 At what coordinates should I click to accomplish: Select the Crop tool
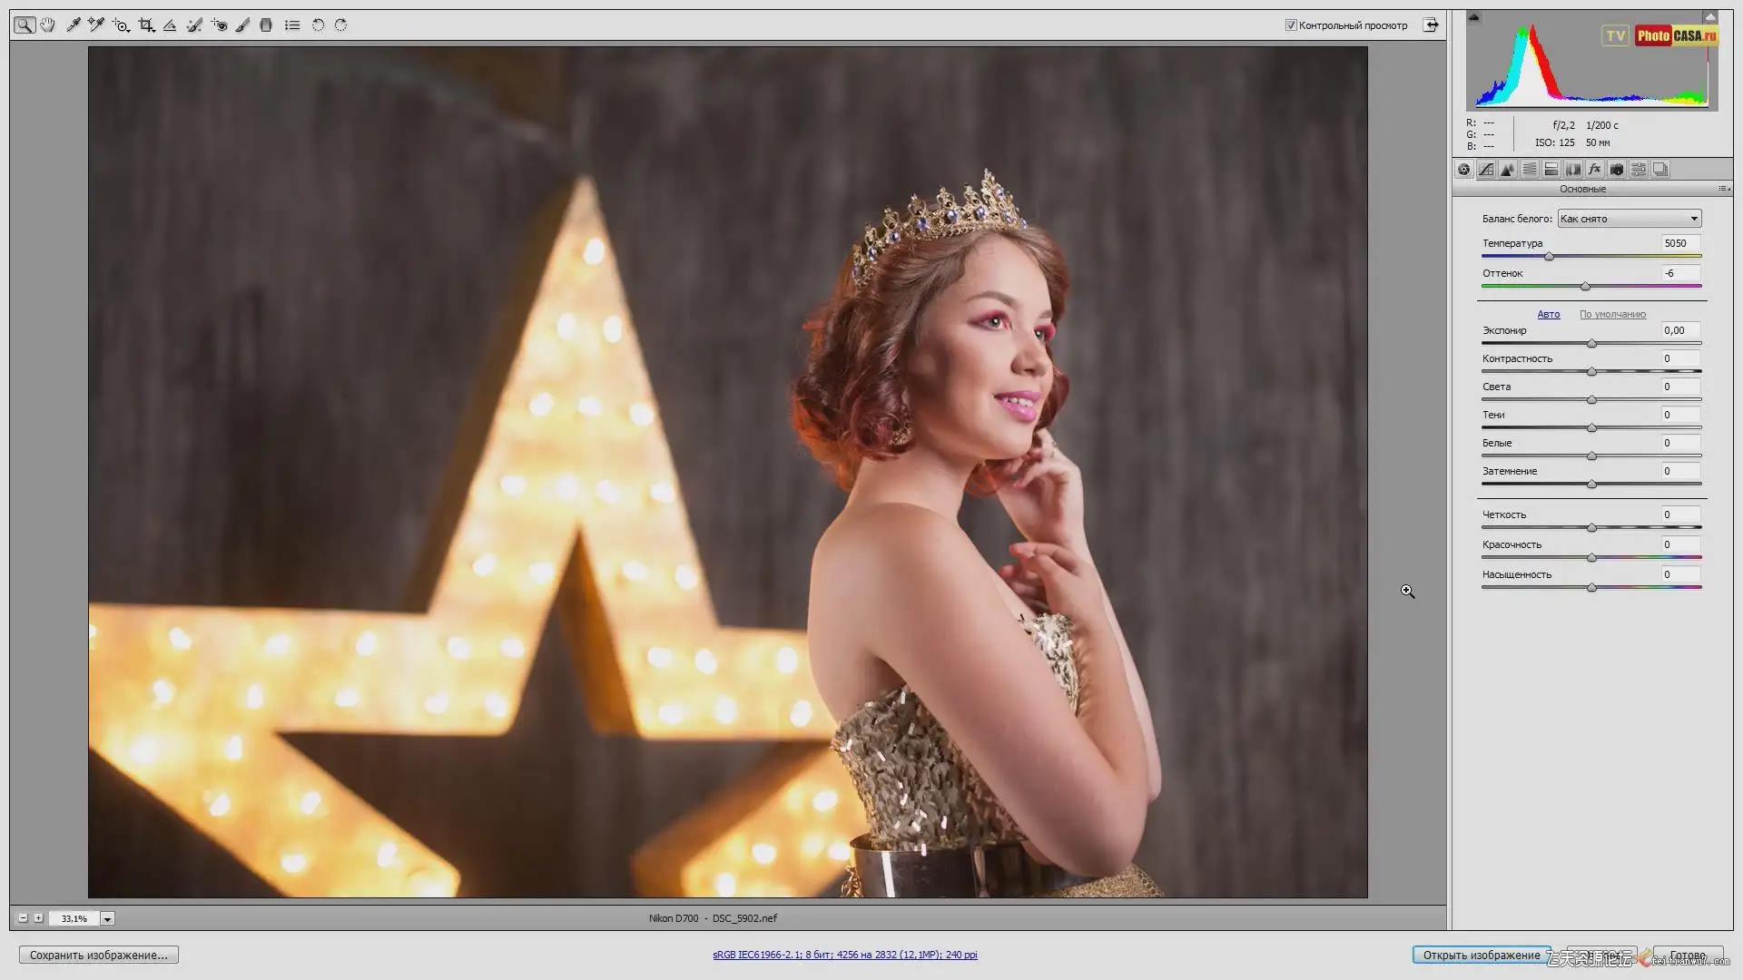point(145,25)
